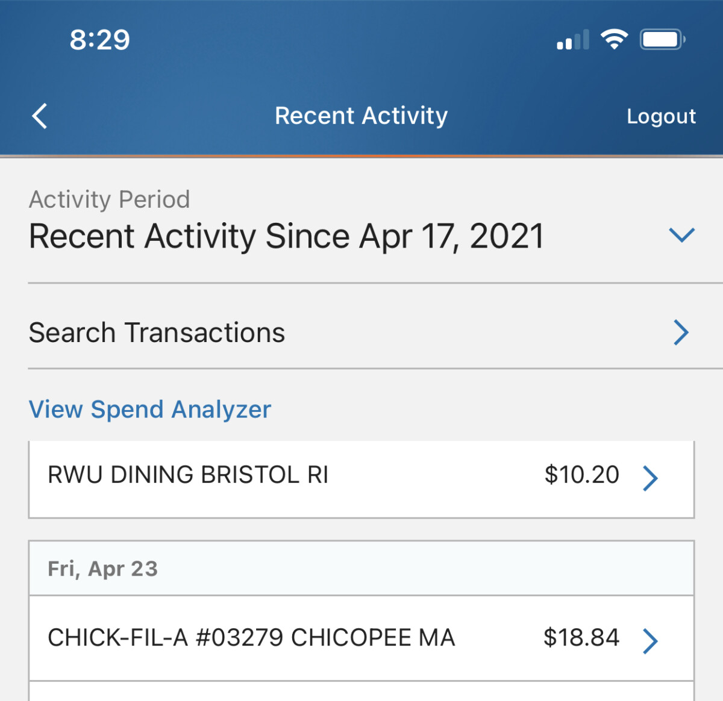Tap the battery status icon

[662, 40]
